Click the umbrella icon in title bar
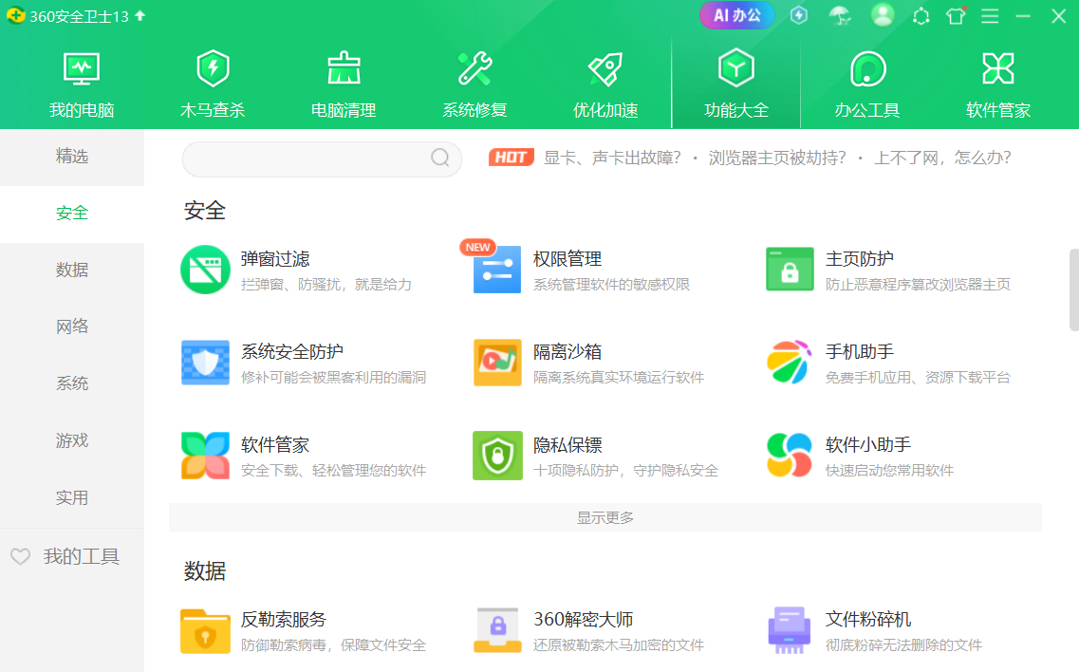Viewport: 1079px width, 672px height. tap(840, 15)
